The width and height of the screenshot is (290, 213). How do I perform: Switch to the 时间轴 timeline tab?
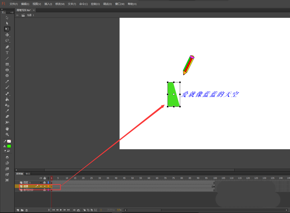19,174
